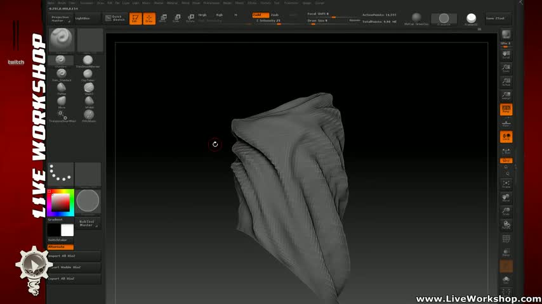This screenshot has height=304, width=542.
Task: Open the material sphere selector
Action: 88,201
